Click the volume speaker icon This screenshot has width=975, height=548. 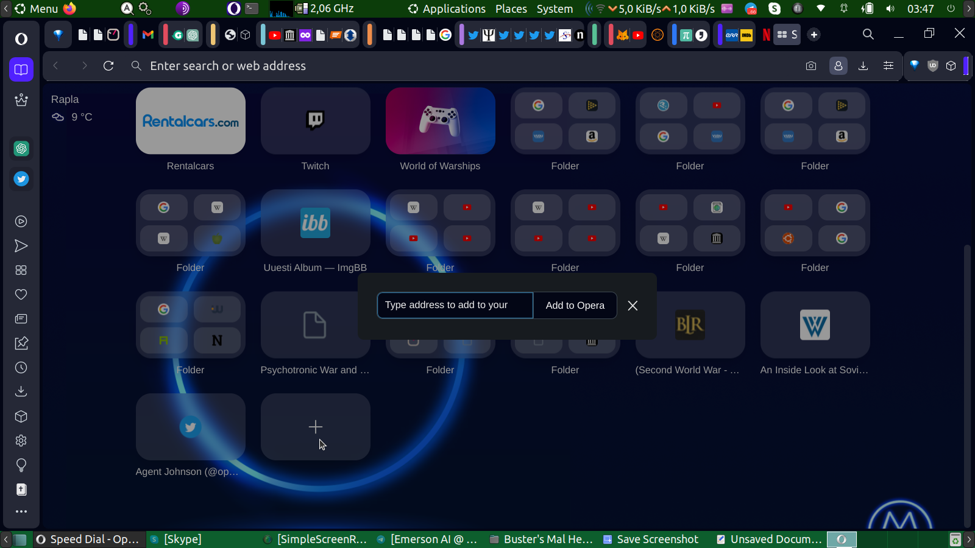click(x=890, y=9)
